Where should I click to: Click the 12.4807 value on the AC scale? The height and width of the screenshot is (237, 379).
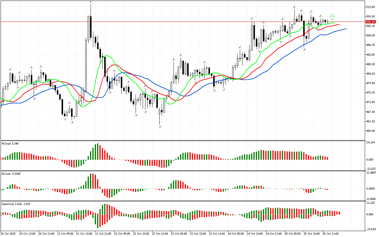coord(371,173)
